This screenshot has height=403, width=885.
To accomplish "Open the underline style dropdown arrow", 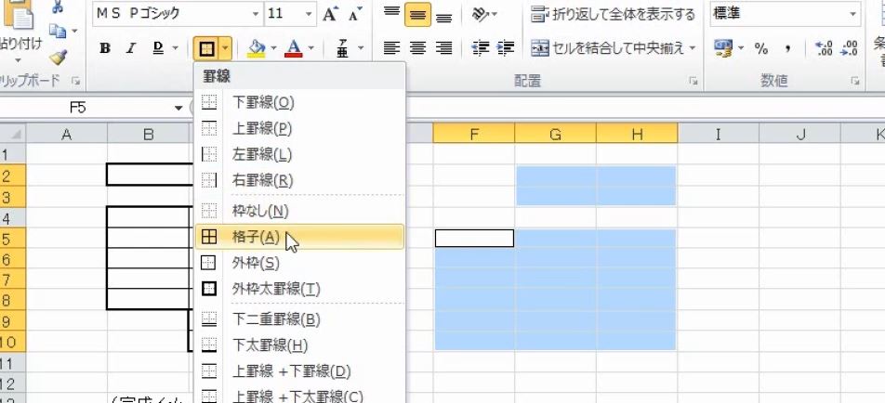I will (175, 48).
